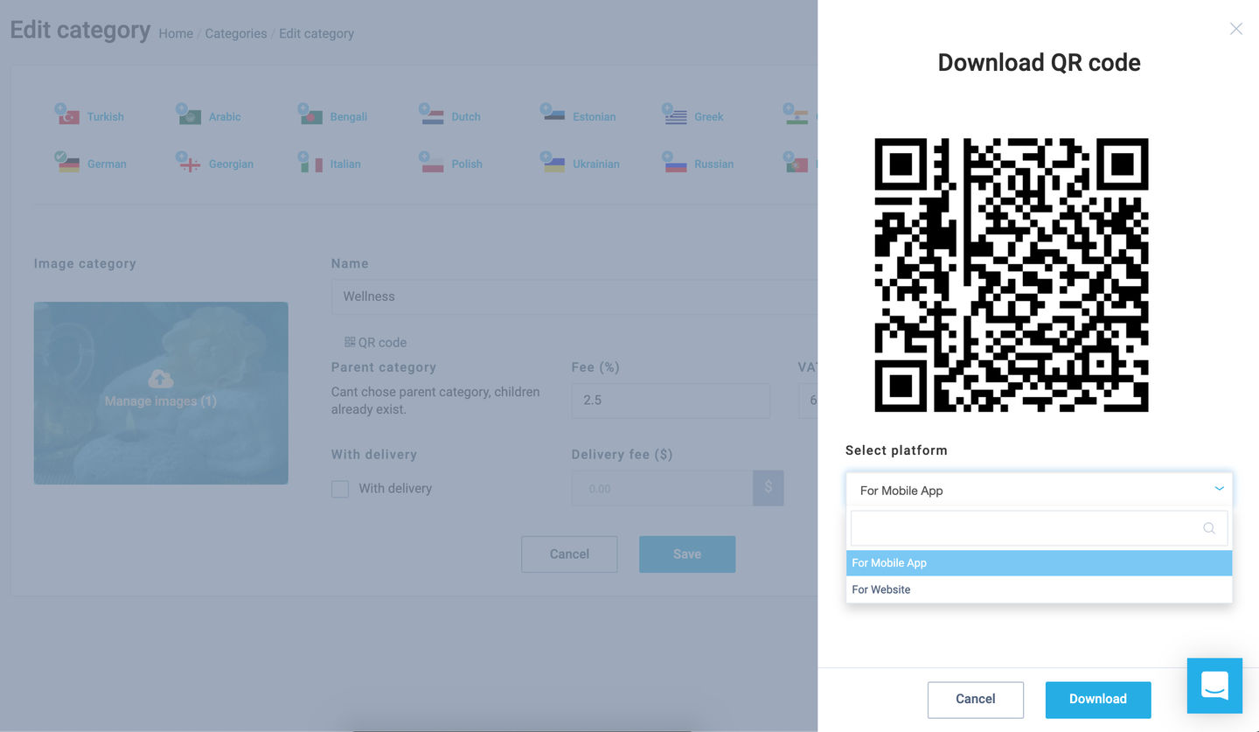
Task: Choose For Mobile App option
Action: pos(1039,563)
